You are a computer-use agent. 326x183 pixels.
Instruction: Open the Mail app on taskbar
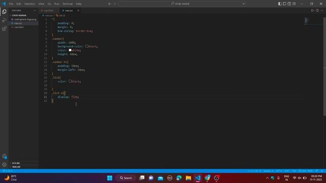tap(160, 178)
